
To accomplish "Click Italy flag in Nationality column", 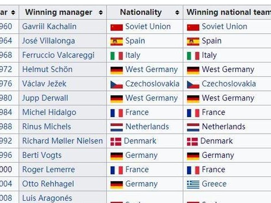I will point(117,56).
